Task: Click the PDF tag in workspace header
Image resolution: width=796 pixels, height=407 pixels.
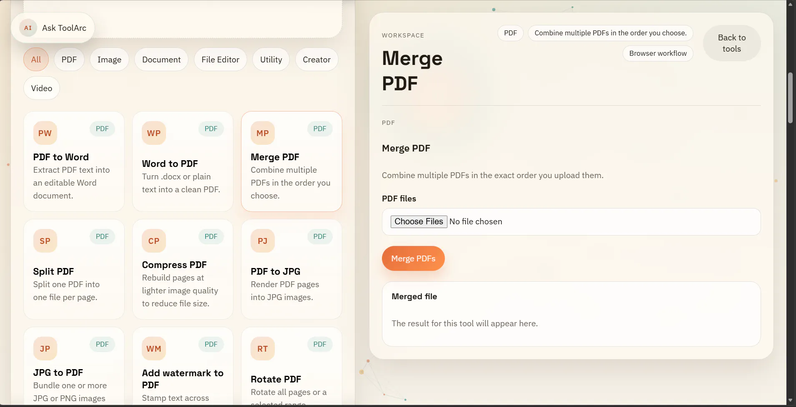Action: point(510,33)
